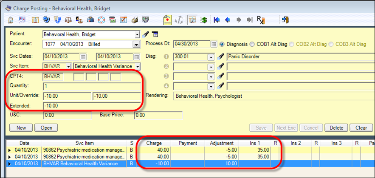Viewport: 375px width, 178px height.
Task: Open the calendar for second Svc Date
Action: click(x=137, y=57)
